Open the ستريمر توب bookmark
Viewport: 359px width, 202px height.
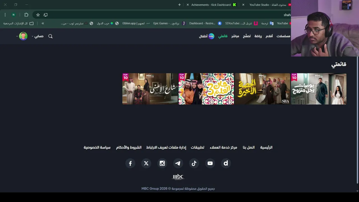(x=77, y=23)
